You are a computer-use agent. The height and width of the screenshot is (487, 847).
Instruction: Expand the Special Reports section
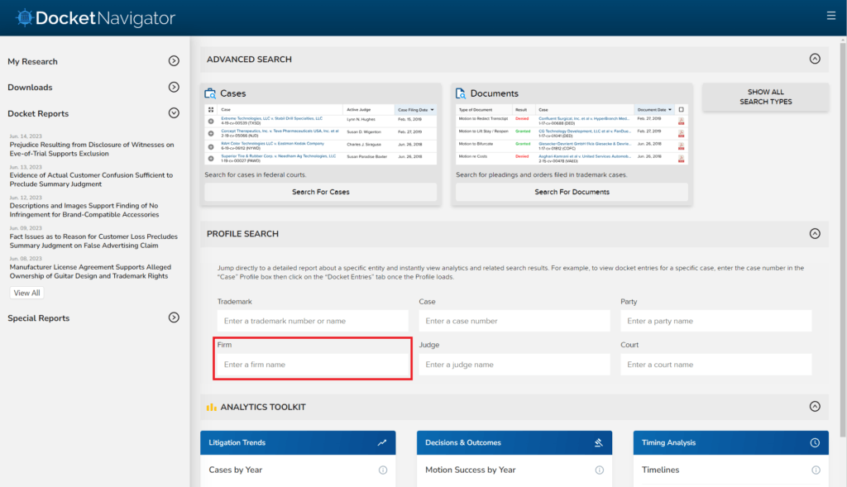coord(174,318)
